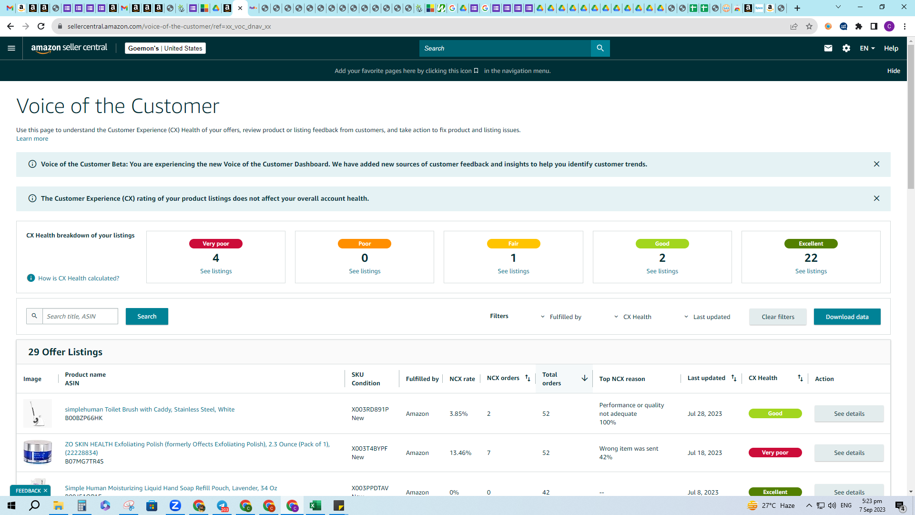Dismiss the Customer Experience rating banner
The height and width of the screenshot is (515, 915).
tap(876, 198)
